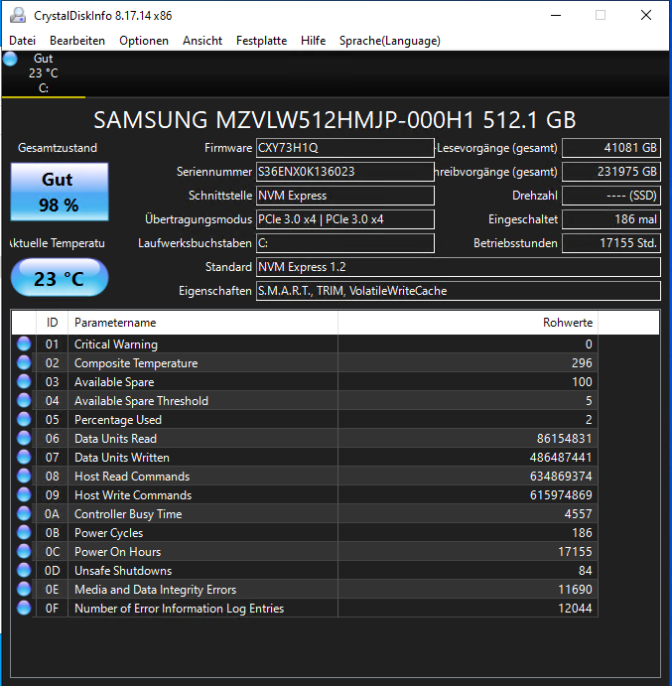Select the Data Units Written parameter name

[x=122, y=458]
